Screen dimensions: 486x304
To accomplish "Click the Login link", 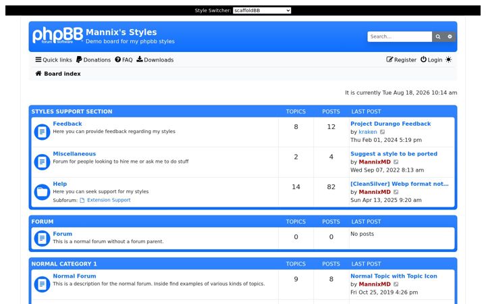I will point(431,60).
